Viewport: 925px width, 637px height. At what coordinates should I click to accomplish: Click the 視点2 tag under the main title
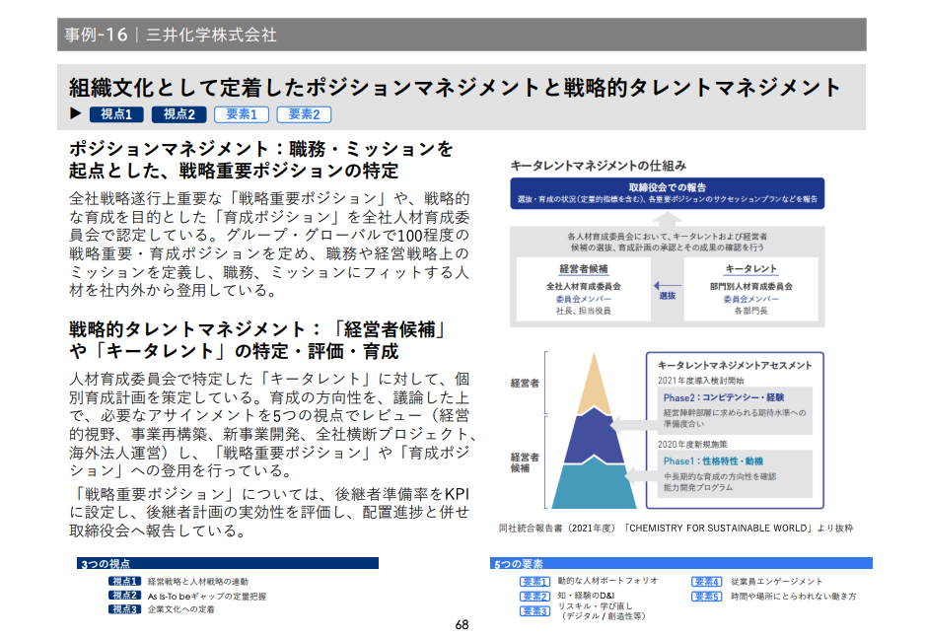click(x=178, y=114)
